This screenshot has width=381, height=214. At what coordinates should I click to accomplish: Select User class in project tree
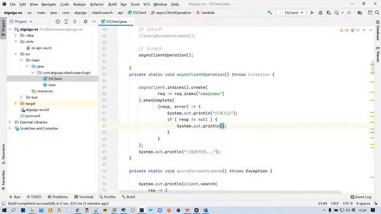(x=52, y=85)
